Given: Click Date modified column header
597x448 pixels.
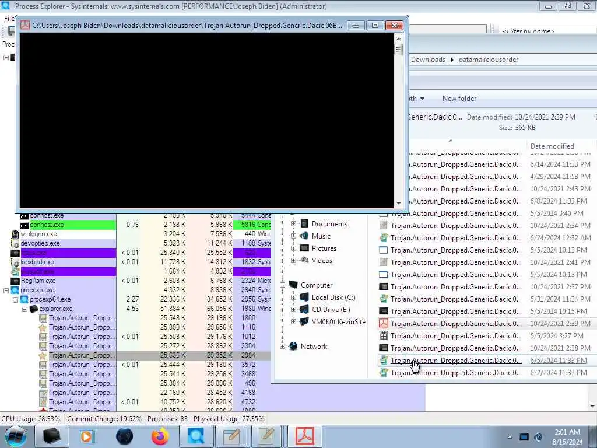Looking at the screenshot, I should point(552,146).
